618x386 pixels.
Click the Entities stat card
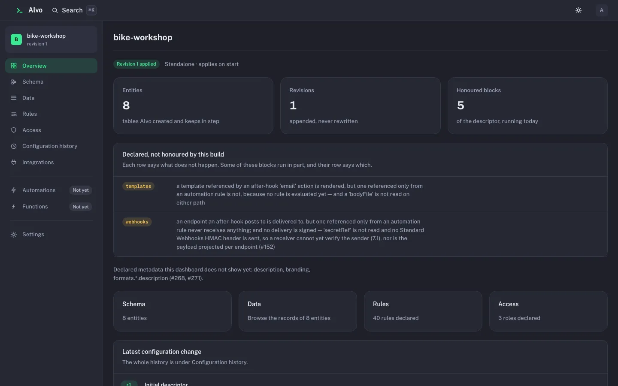click(193, 106)
